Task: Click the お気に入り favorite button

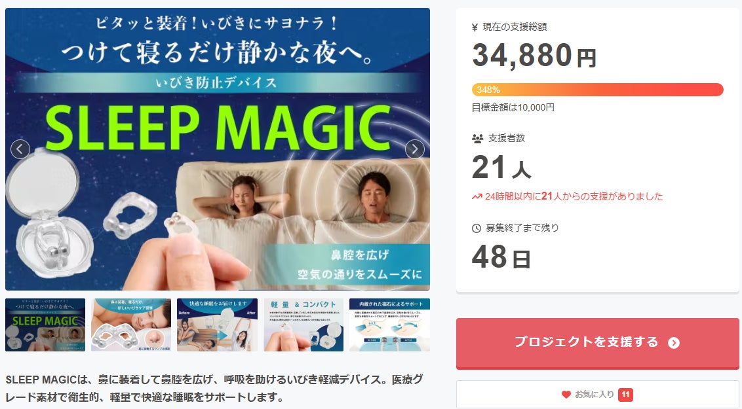Action: [597, 395]
